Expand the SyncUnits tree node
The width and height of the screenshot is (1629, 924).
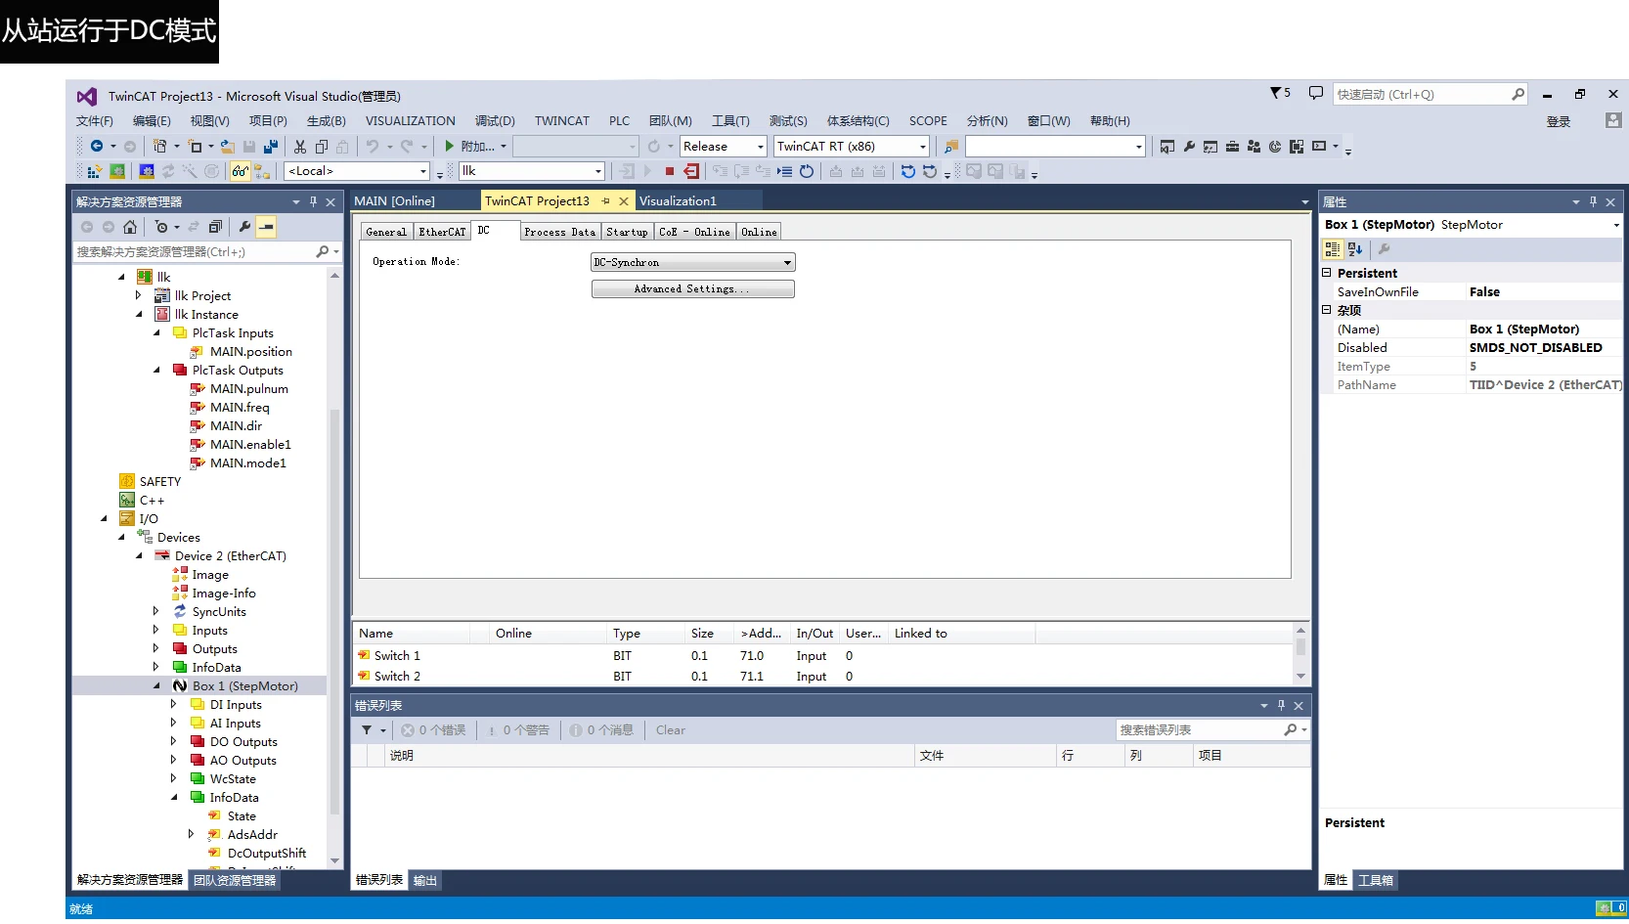[156, 612]
